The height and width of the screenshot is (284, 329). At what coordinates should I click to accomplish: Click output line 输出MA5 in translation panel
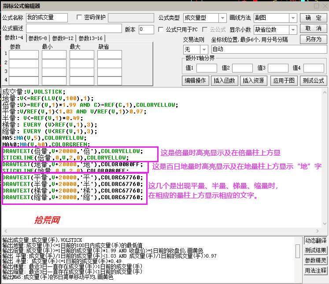pos(58,277)
